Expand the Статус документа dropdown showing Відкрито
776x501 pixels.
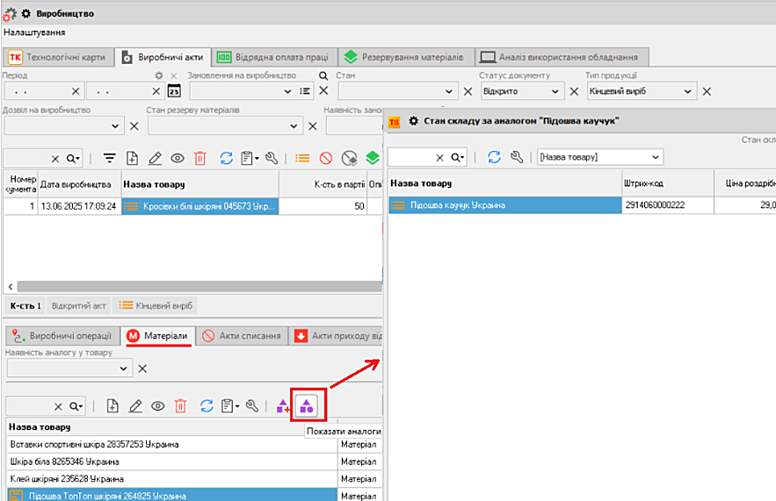tap(555, 91)
